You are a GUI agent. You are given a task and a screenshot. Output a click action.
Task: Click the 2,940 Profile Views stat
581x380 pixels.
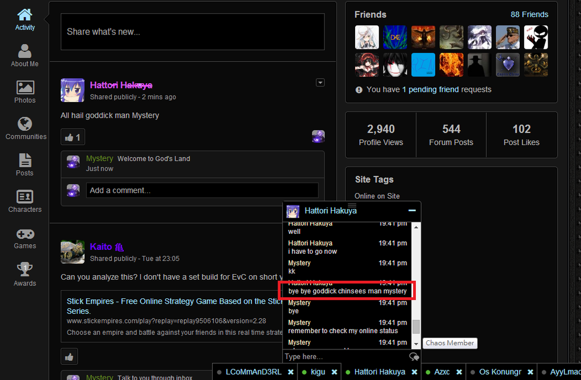(381, 135)
